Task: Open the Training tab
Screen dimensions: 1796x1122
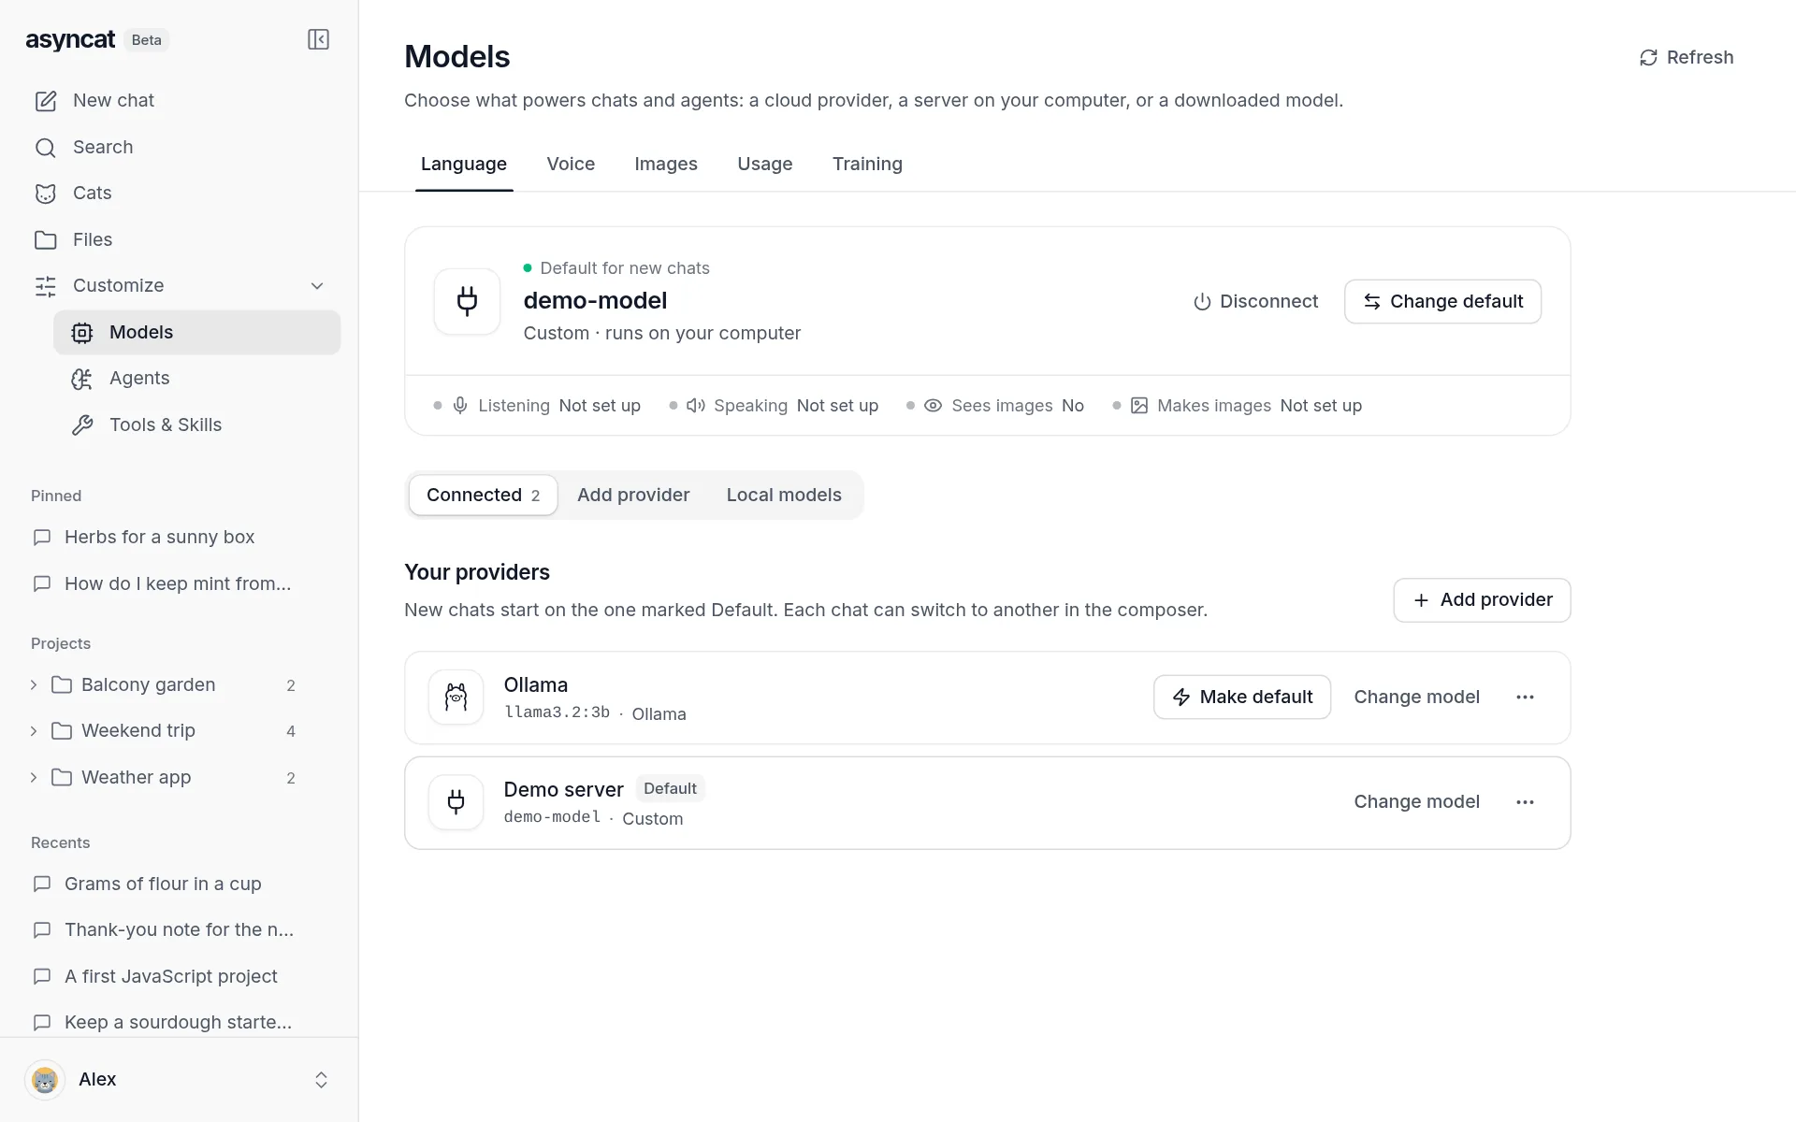Action: [867, 164]
